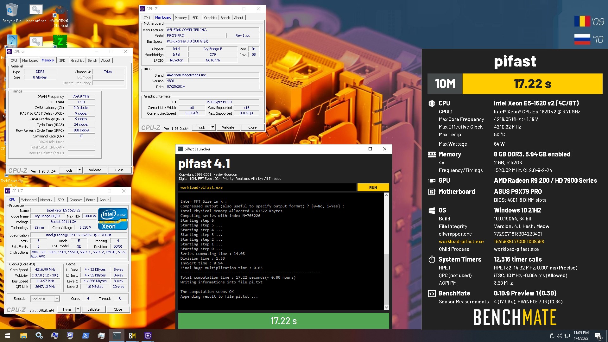Open the gear settings app on taskbar
Image resolution: width=608 pixels, height=342 pixels.
(39, 336)
